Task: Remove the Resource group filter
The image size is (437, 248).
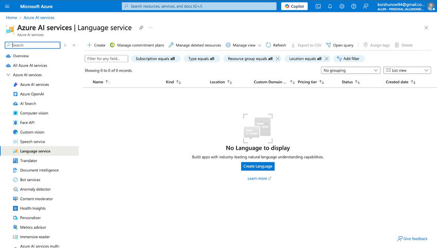Action: point(278,59)
